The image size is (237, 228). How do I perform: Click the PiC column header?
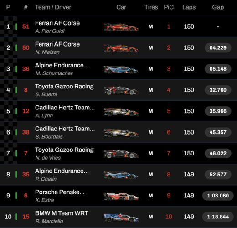click(x=169, y=7)
